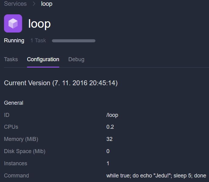
Task: Click the task status progress bar
Action: (74, 41)
